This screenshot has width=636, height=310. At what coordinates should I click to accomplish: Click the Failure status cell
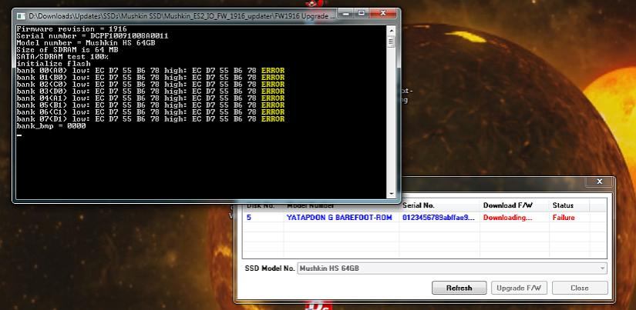click(x=564, y=218)
